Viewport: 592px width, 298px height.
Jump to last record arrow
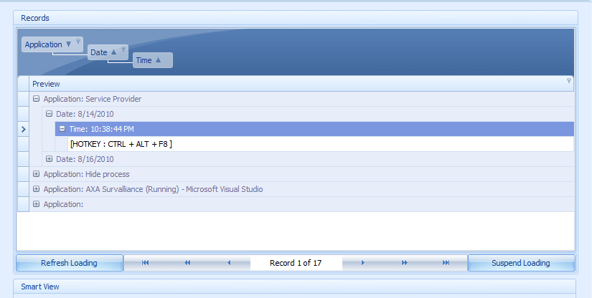point(446,263)
